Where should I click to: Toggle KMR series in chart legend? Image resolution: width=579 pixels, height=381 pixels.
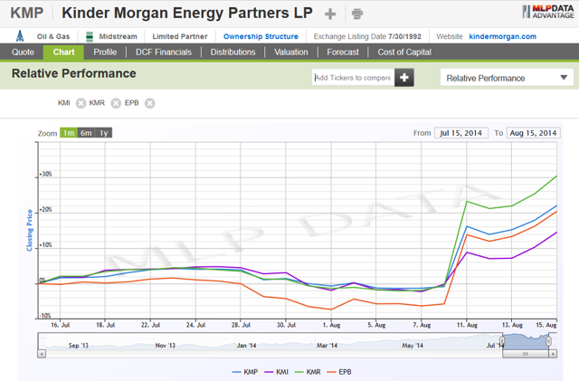tap(308, 372)
